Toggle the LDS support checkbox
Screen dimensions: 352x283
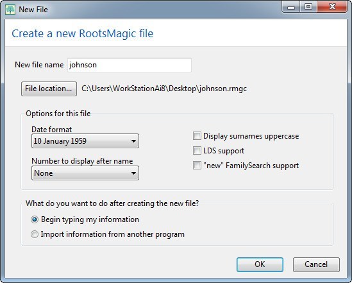point(197,151)
